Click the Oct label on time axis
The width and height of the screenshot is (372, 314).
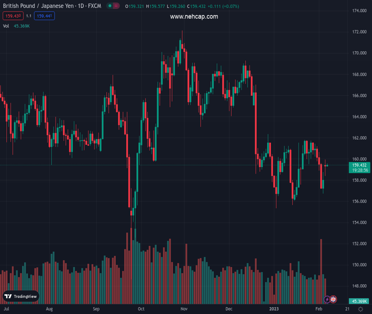[141, 309]
